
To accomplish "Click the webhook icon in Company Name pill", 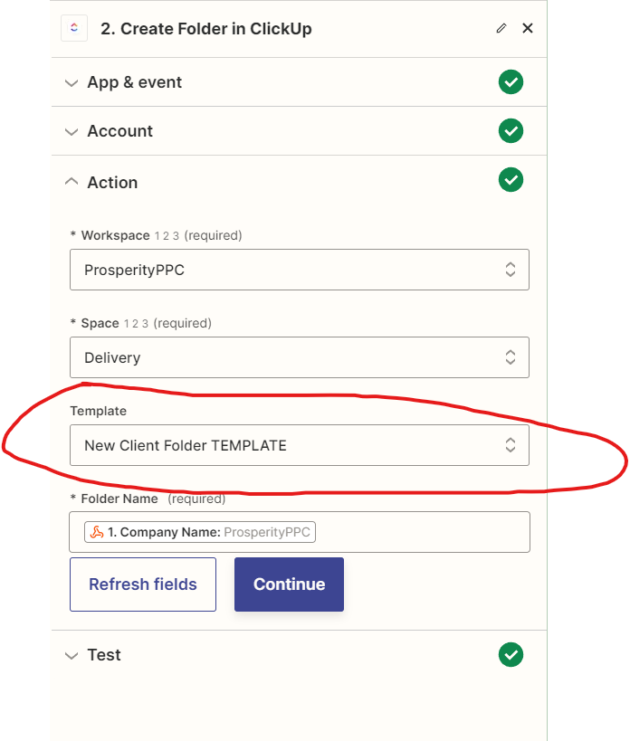I will pos(97,532).
